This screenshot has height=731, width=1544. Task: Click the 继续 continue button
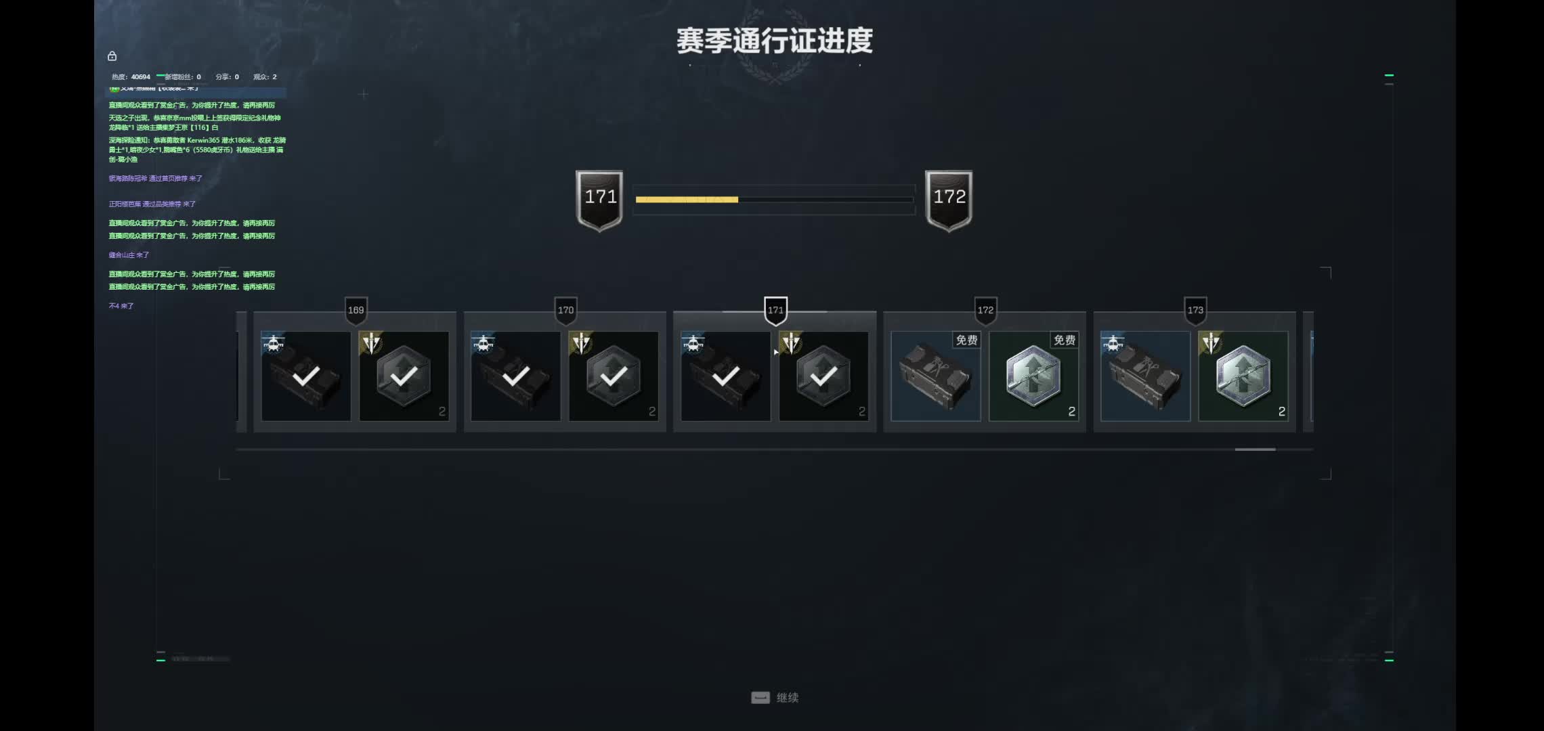775,698
